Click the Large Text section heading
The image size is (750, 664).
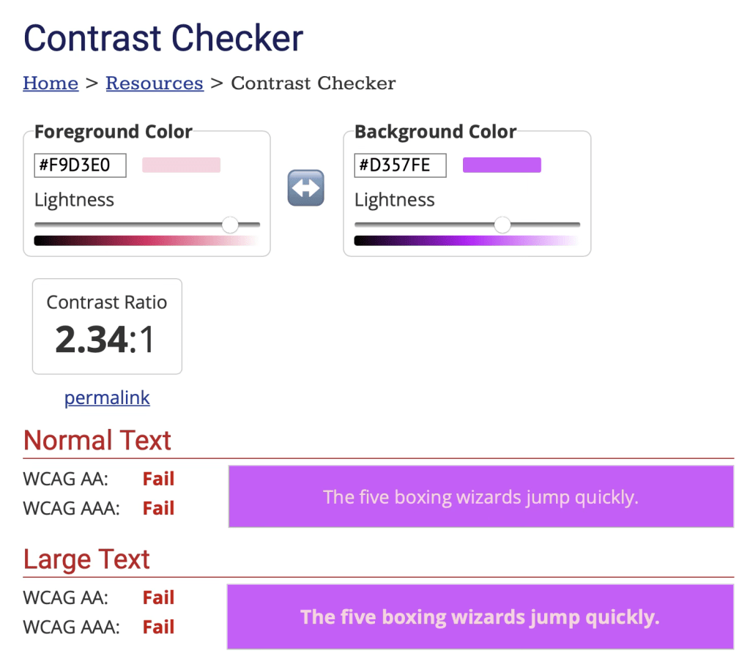(86, 559)
